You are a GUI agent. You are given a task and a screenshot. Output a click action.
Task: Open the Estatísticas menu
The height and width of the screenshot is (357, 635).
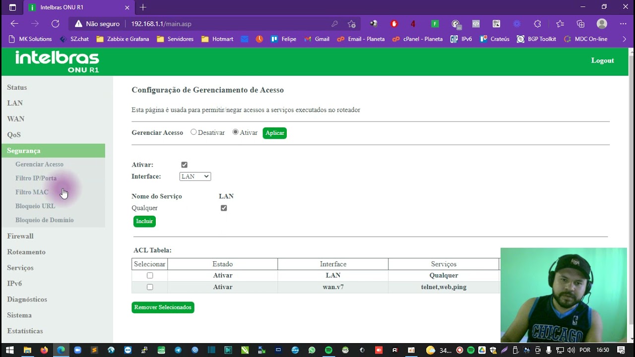25,331
